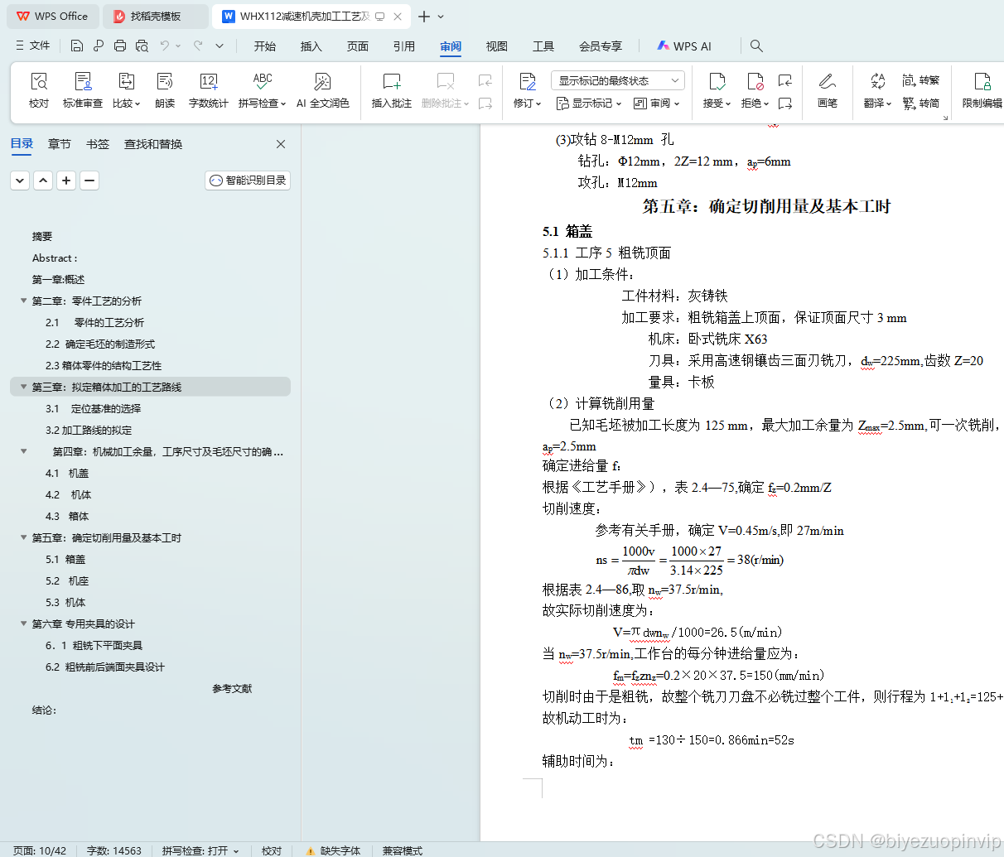Image resolution: width=1004 pixels, height=857 pixels.
Task: Click the save icon in quick access bar
Action: coord(77,46)
